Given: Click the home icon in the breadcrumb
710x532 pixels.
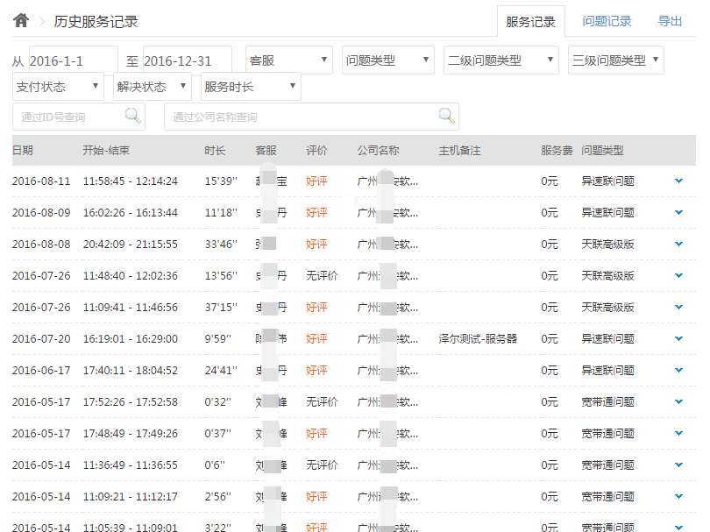Looking at the screenshot, I should point(21,21).
